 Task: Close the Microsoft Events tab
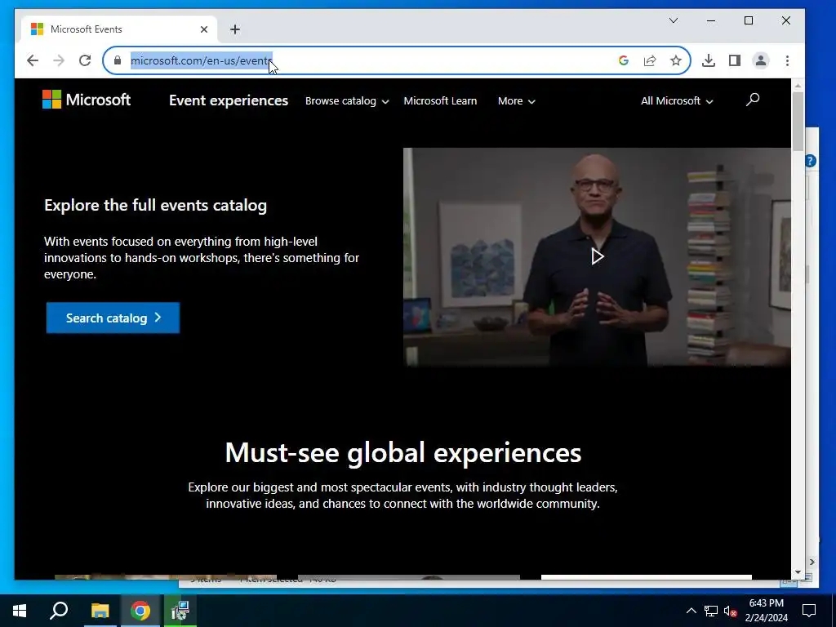[203, 29]
